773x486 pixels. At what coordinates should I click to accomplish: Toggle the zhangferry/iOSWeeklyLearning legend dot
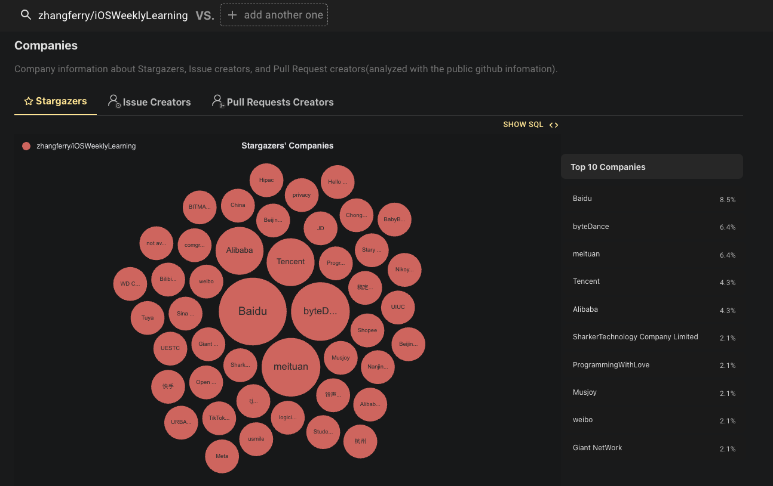point(26,146)
